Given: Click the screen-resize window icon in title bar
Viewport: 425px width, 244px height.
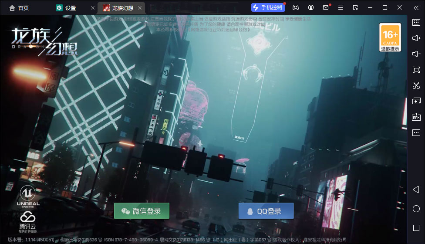Looking at the screenshot, I should (x=355, y=7).
